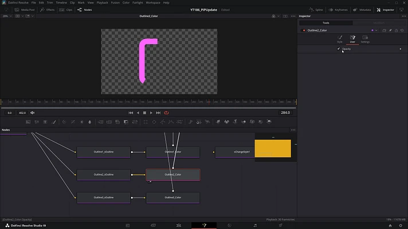Show the Metadata panel
Viewport: 408px width, 229px height.
pyautogui.click(x=362, y=10)
